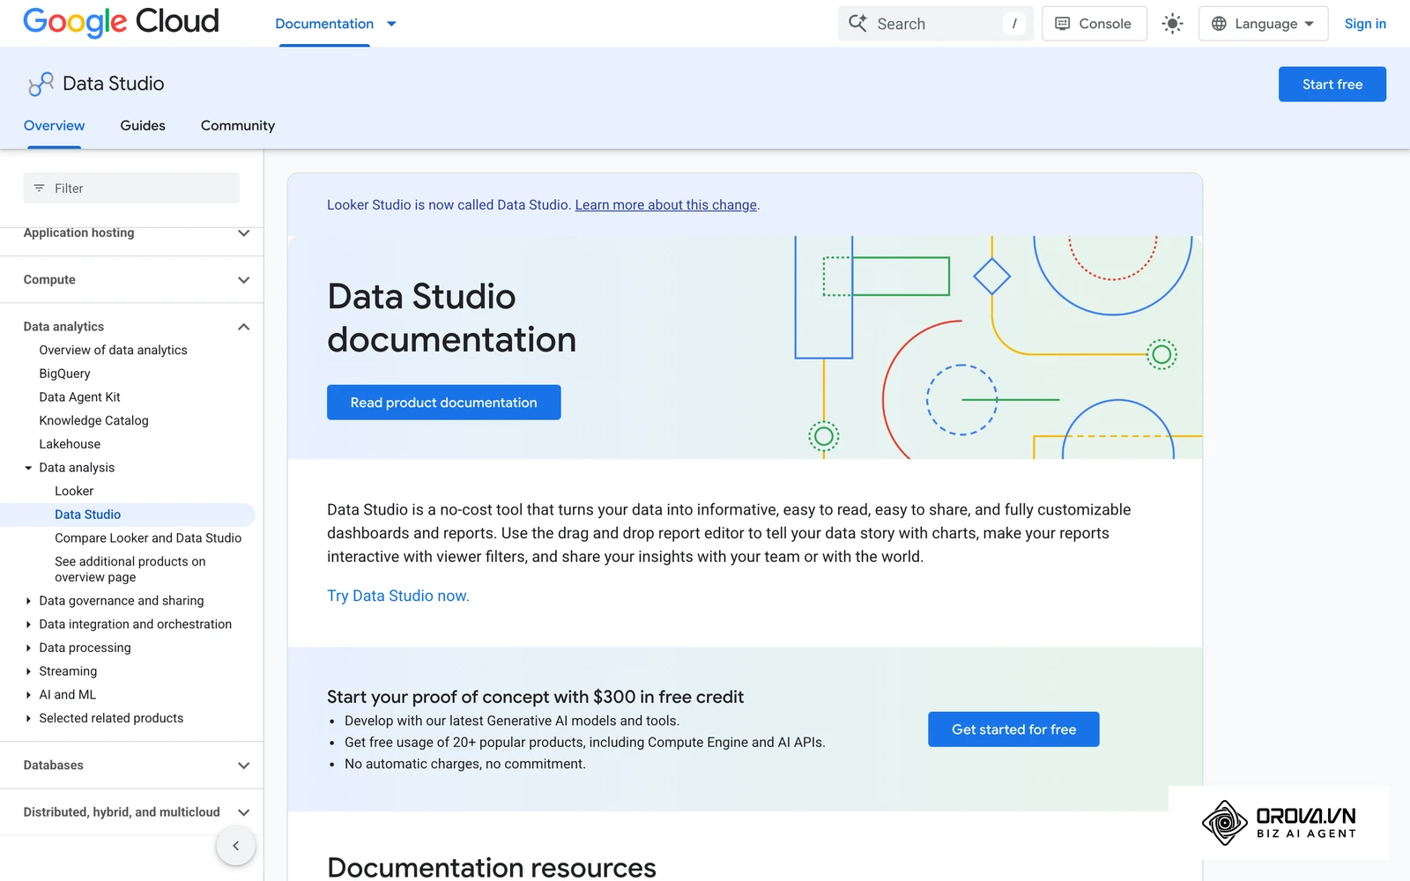Switch to the Overview tab
The image size is (1410, 881).
coord(54,126)
